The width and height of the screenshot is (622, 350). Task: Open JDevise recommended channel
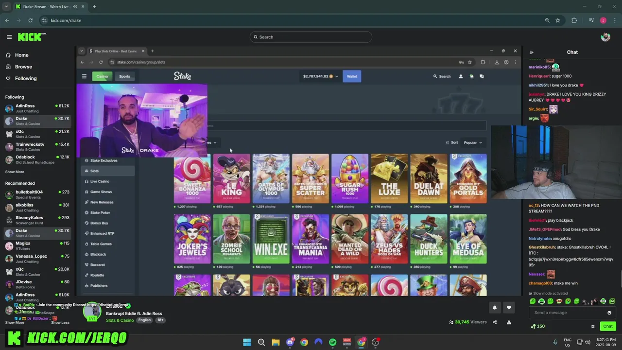37,284
